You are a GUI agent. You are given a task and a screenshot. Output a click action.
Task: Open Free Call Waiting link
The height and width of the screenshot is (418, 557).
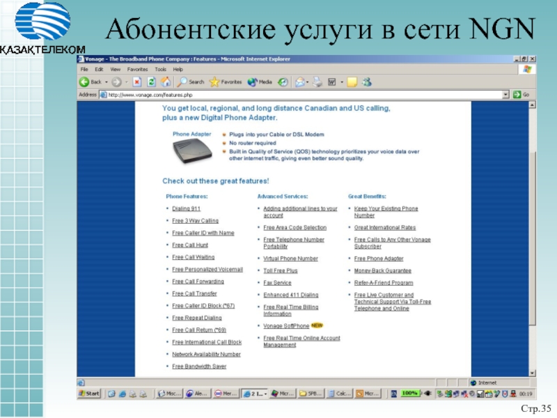tap(194, 257)
